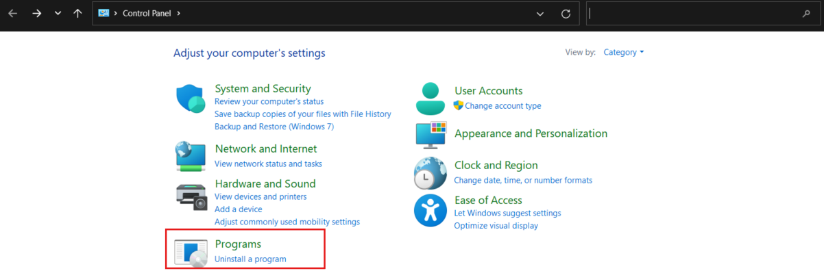This screenshot has height=271, width=824.
Task: Open Backup and Restore (Windows 7)
Action: pyautogui.click(x=274, y=127)
